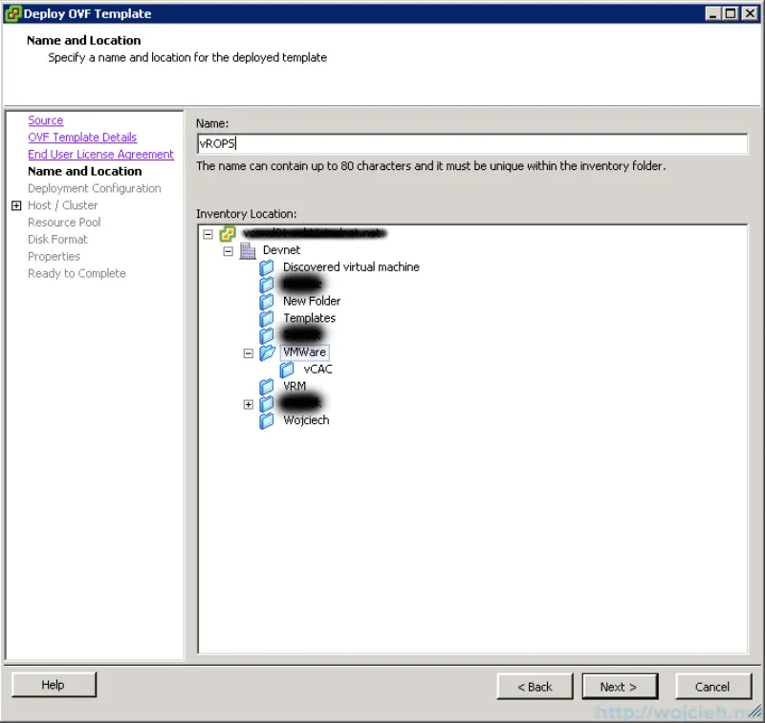765x723 pixels.
Task: Collapse the Devnet datacenter node
Action: click(228, 249)
